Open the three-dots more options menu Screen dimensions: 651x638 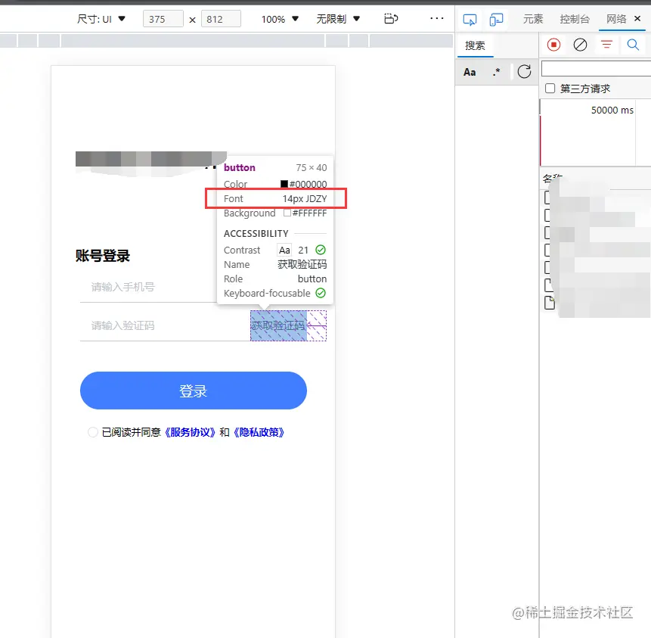tap(437, 18)
